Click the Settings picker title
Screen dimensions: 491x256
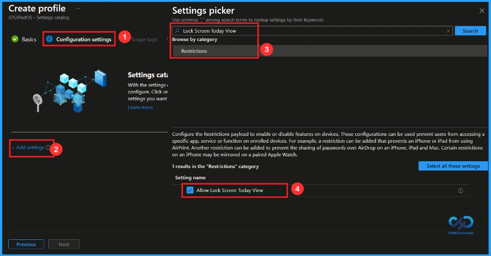(203, 11)
